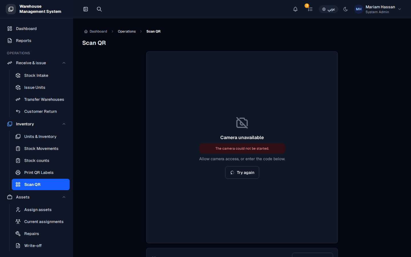Open Reports in the sidebar

[37, 41]
